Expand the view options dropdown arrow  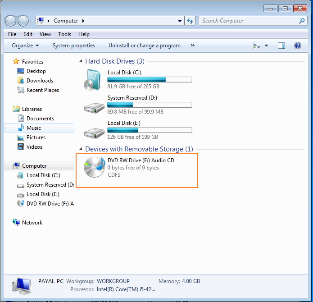tap(266, 46)
